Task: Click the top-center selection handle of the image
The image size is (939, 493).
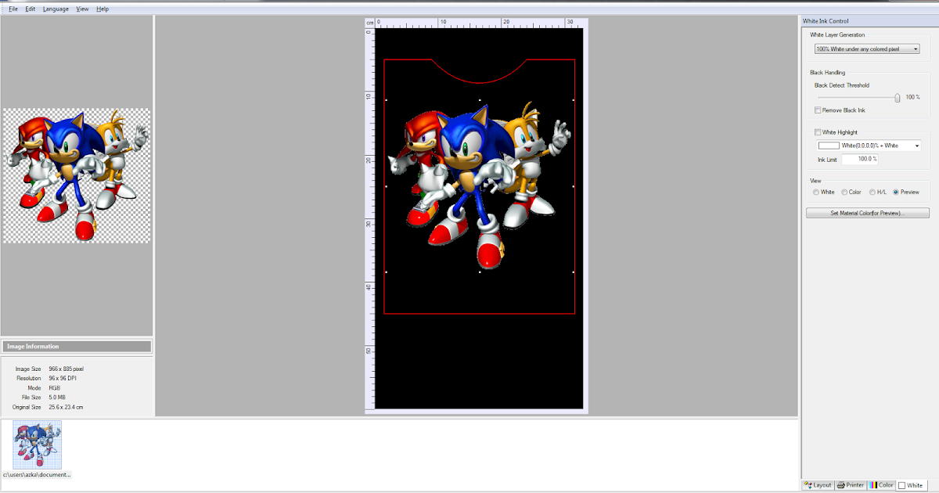Action: (480, 100)
